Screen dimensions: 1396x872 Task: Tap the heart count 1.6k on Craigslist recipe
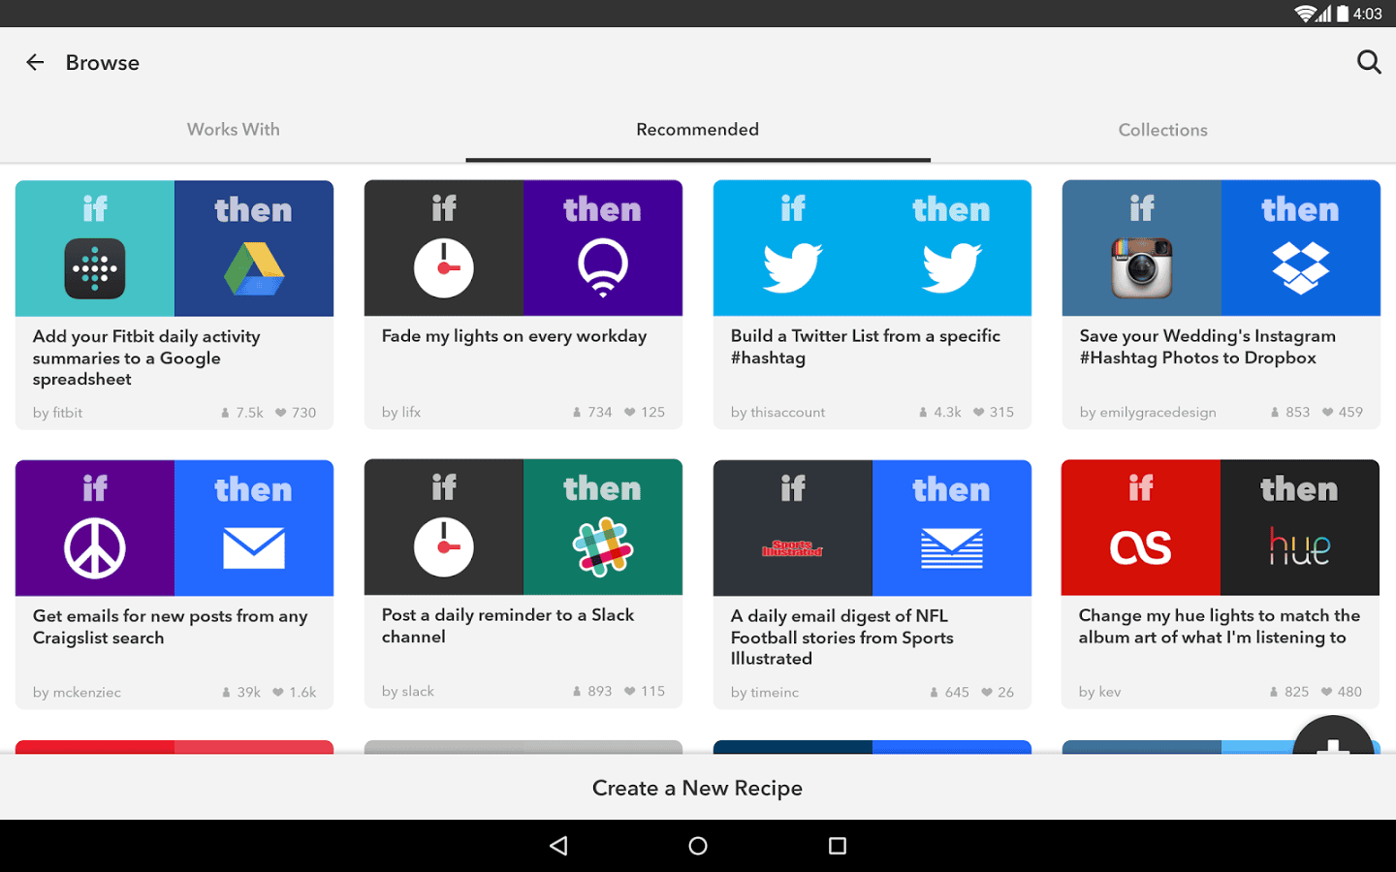(x=295, y=692)
